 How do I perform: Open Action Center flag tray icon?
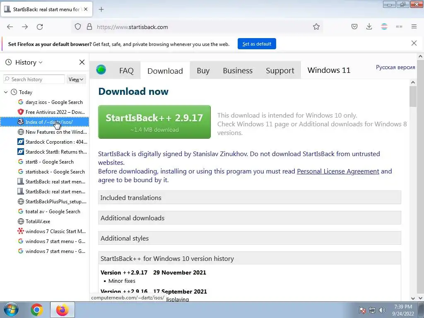362,310
